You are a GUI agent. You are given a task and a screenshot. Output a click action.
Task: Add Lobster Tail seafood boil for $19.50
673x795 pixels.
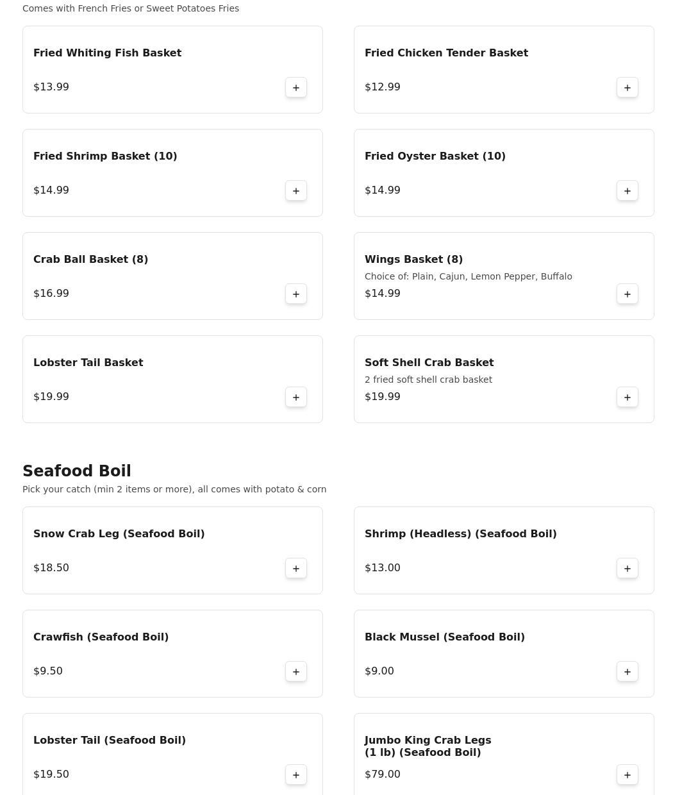[295, 775]
